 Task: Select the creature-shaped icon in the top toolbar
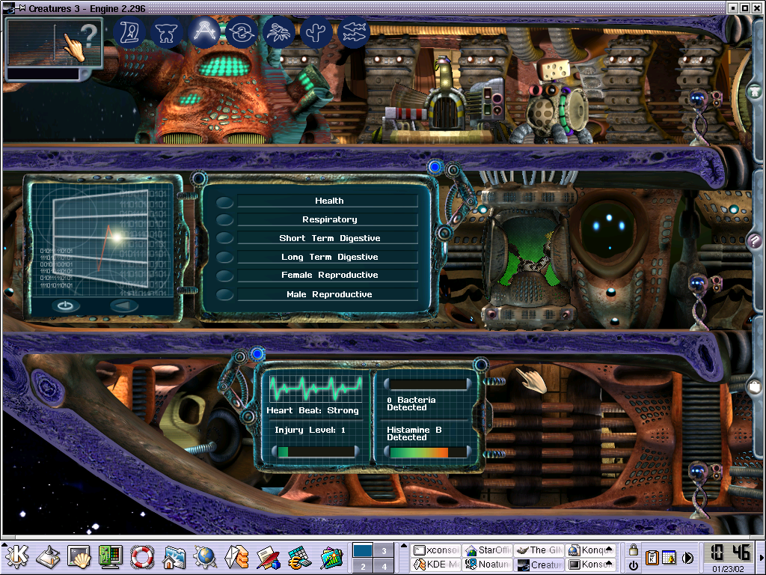[167, 33]
